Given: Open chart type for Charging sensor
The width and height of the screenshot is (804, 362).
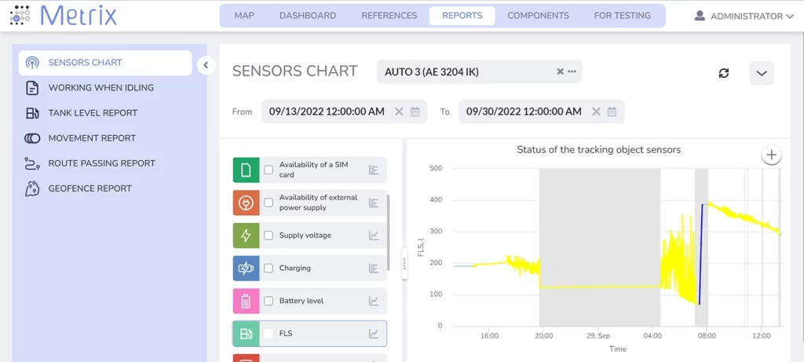Looking at the screenshot, I should tap(374, 268).
